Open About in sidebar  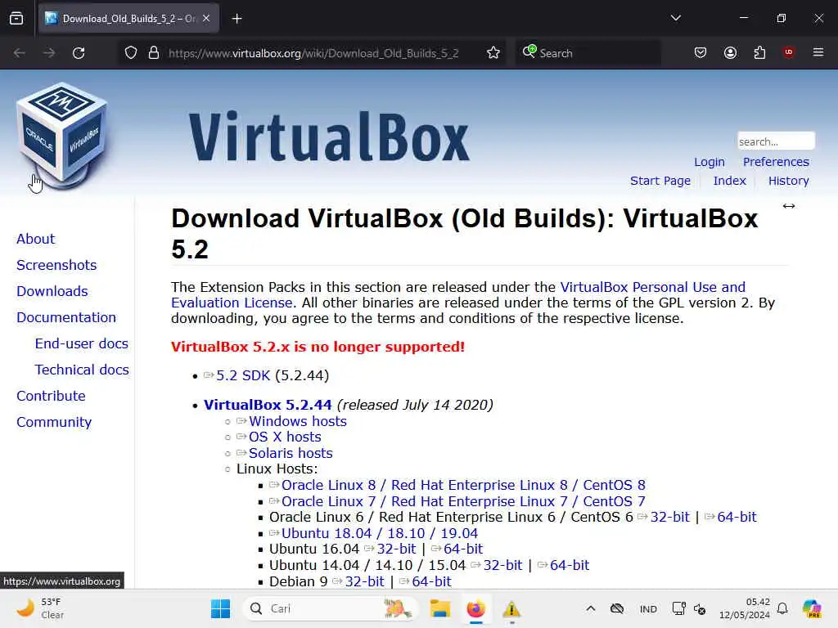coord(36,239)
